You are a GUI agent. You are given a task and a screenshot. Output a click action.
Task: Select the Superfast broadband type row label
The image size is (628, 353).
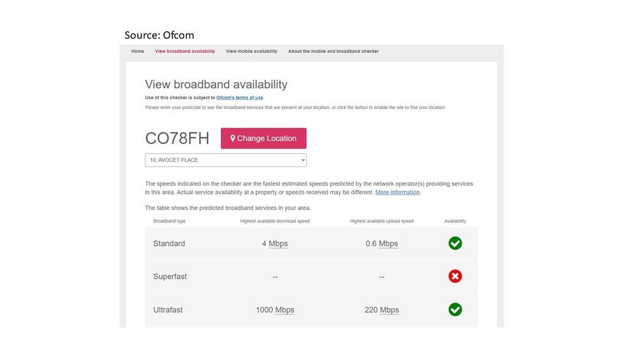170,277
